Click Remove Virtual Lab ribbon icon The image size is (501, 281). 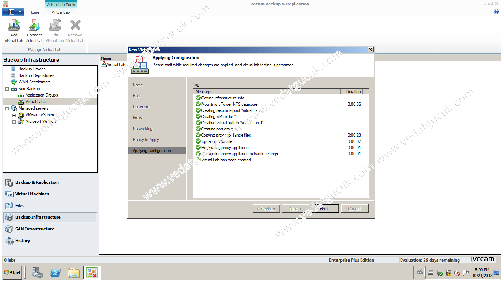75,31
